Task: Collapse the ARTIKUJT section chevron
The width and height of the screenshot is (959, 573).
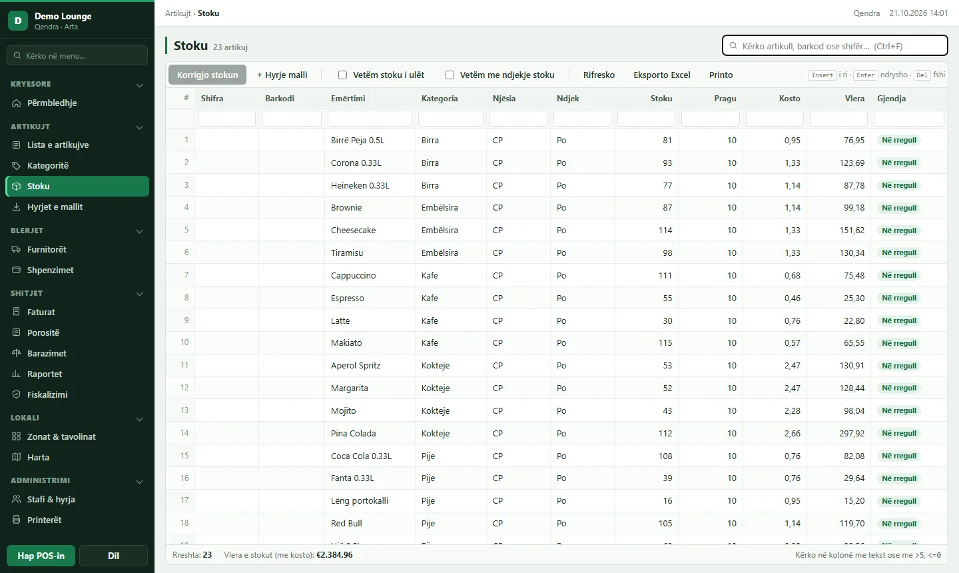Action: coord(139,127)
